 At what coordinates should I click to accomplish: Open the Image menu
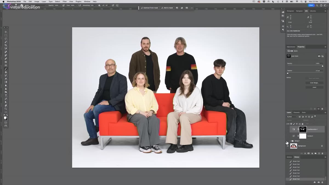(37, 1)
